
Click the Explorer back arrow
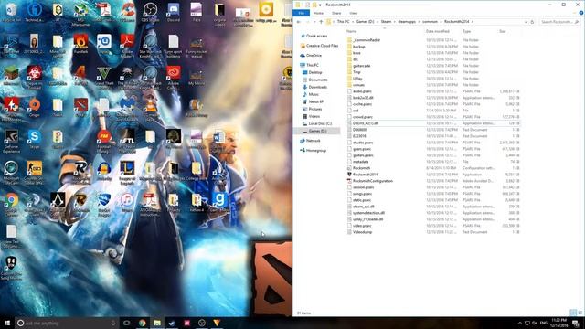click(x=299, y=22)
